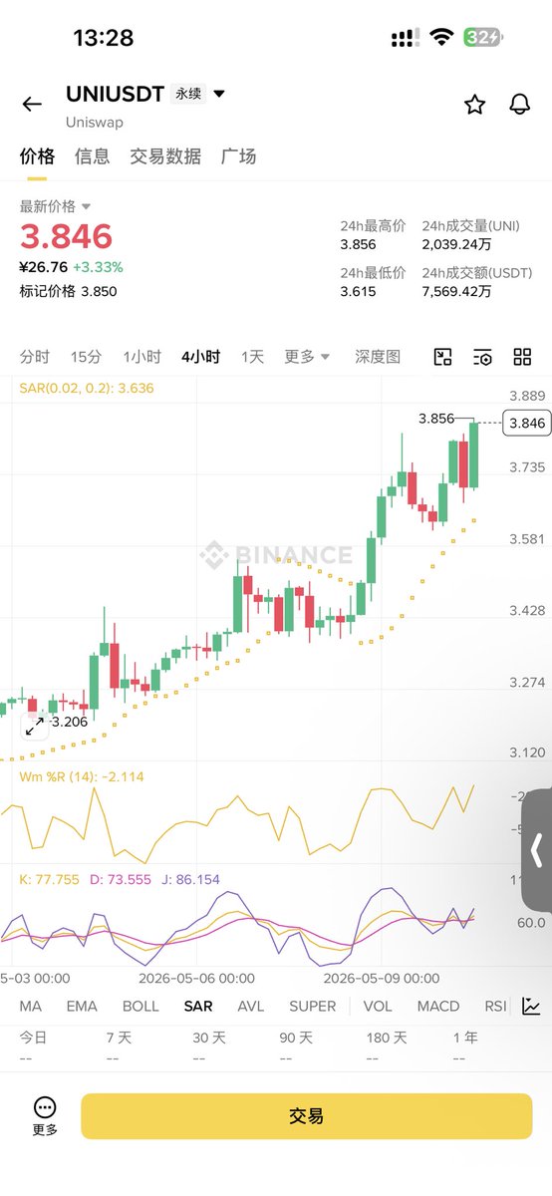Open the chart indicator settings icon
The image size is (552, 1196).
coord(483,357)
